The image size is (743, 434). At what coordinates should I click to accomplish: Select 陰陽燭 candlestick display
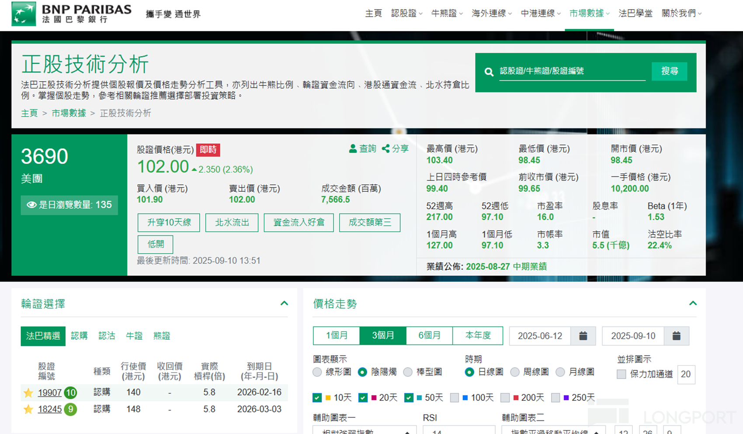pyautogui.click(x=362, y=372)
